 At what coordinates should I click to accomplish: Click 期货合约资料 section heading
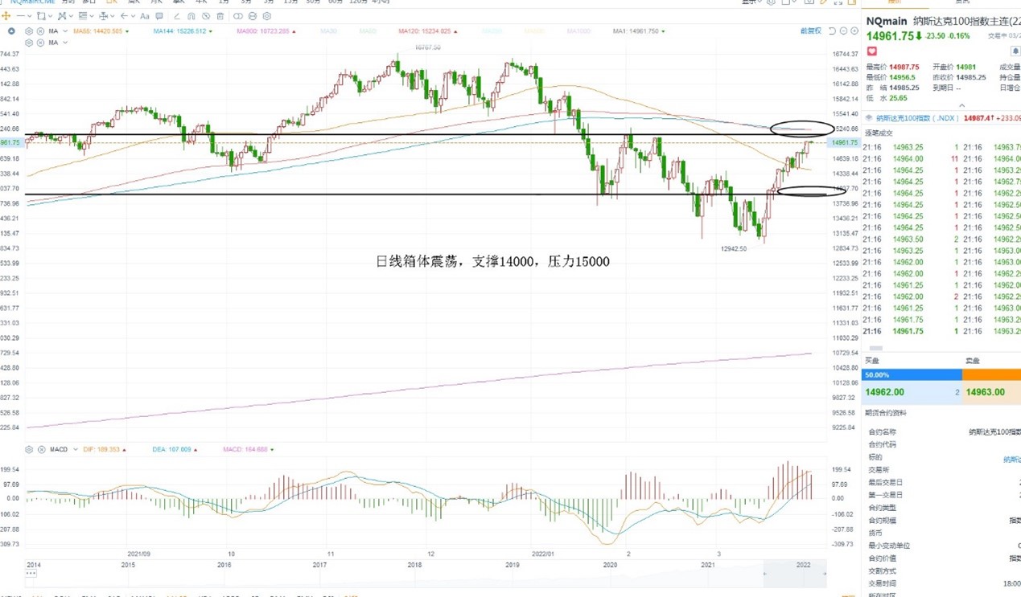[885, 413]
